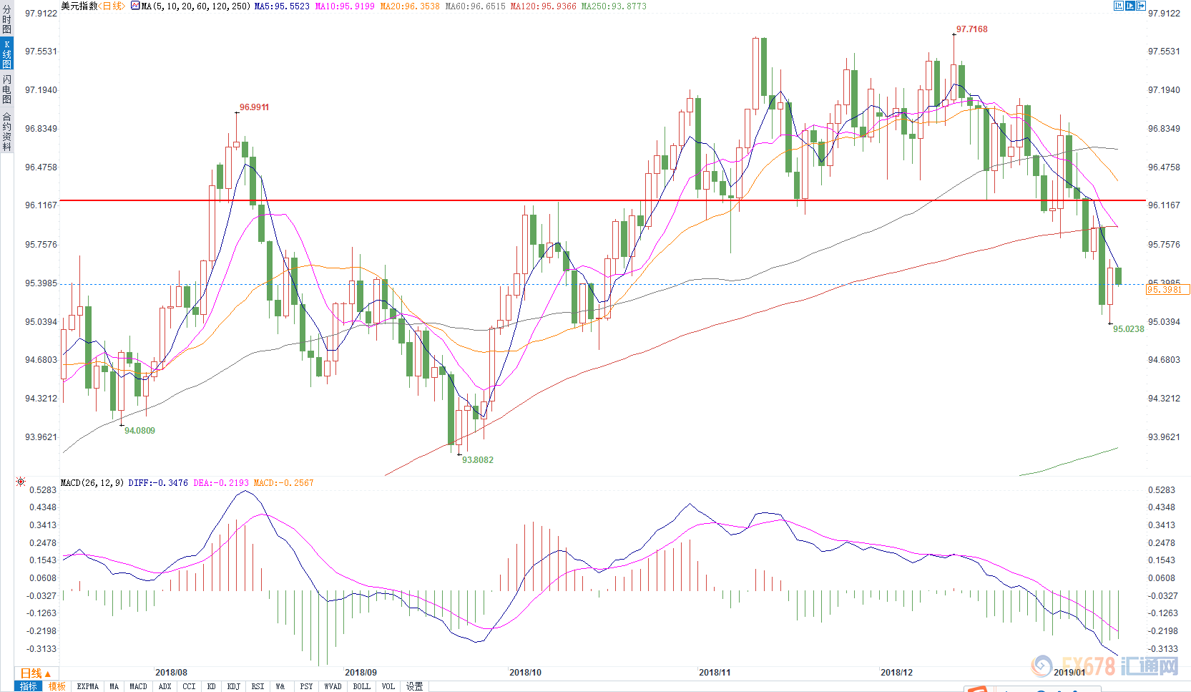Click the 2018/12 date marker
This screenshot has width=1191, height=692.
click(x=896, y=673)
